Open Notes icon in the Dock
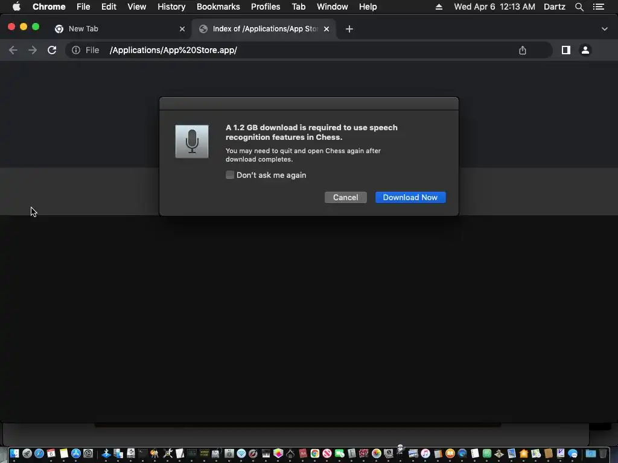 click(63, 453)
